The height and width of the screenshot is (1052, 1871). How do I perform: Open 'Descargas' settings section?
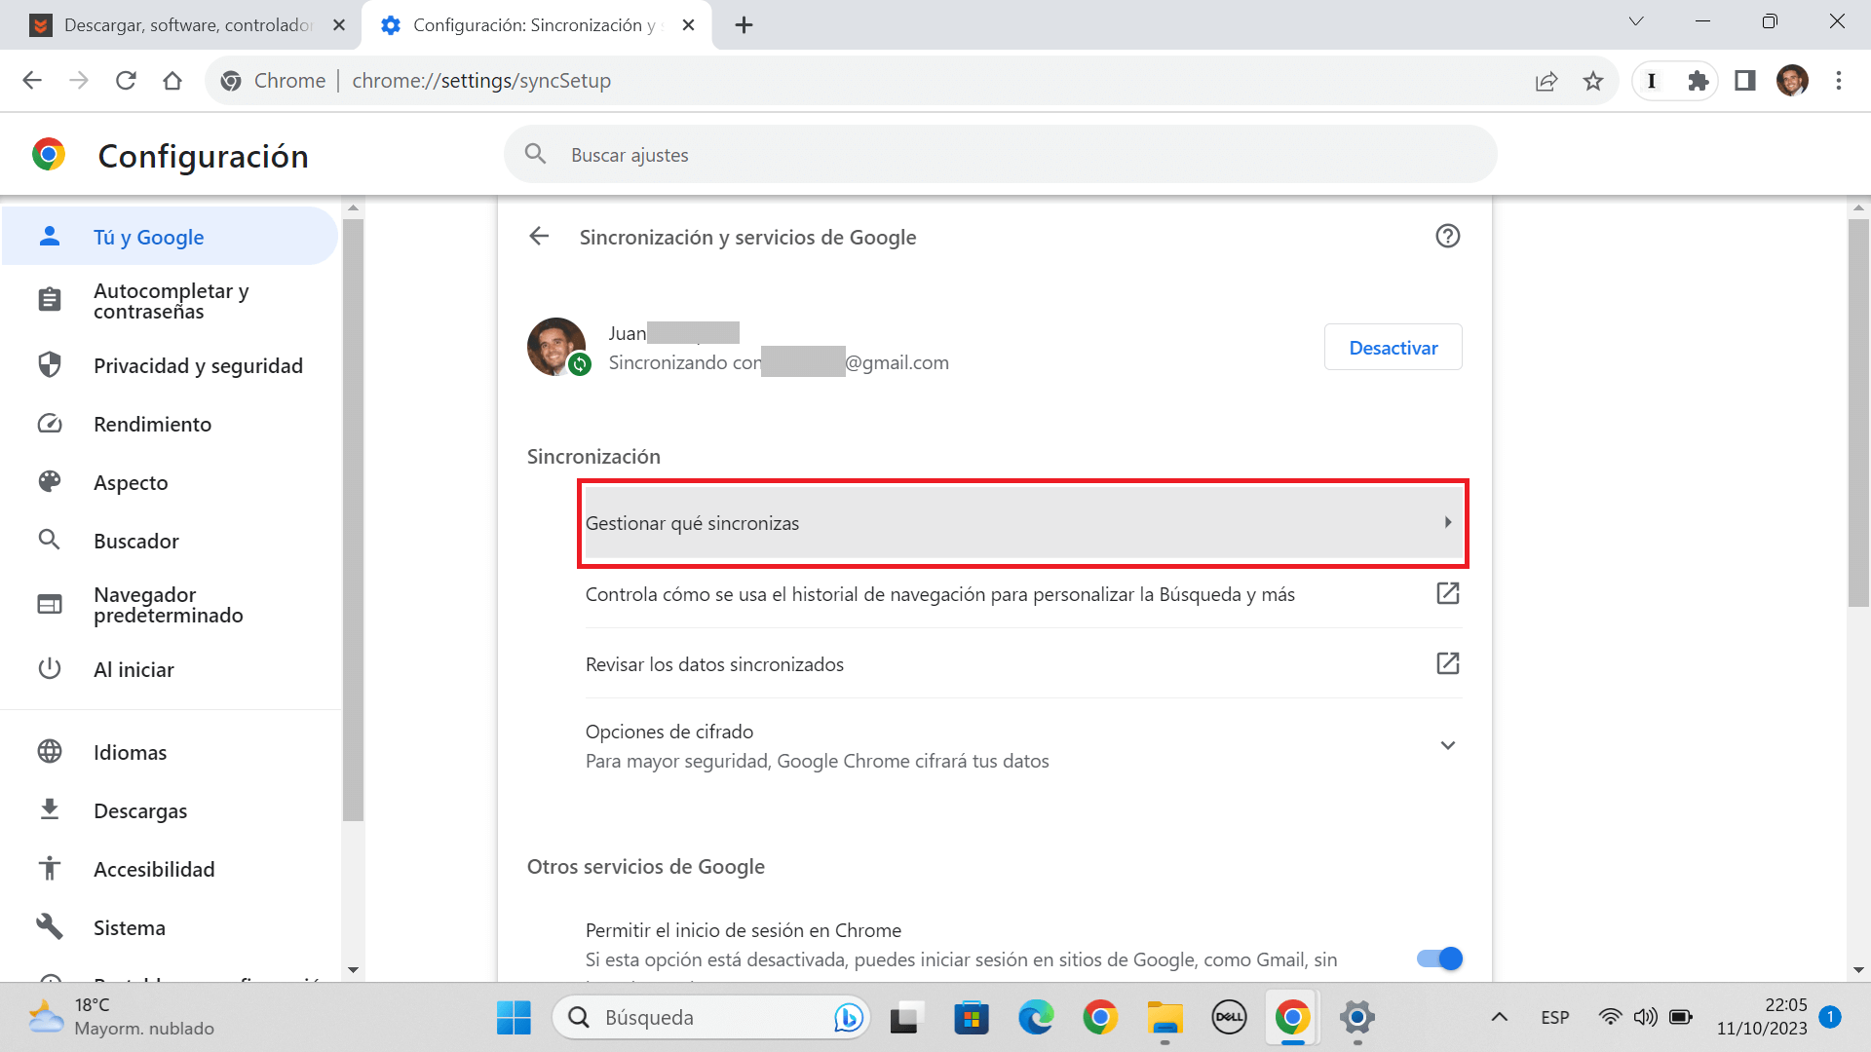click(140, 810)
